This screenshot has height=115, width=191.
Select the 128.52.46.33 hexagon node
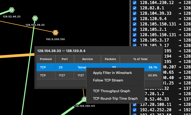click(12, 10)
